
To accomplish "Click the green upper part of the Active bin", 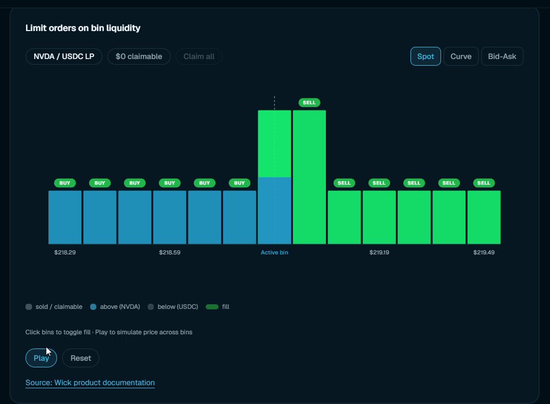I will coord(274,143).
